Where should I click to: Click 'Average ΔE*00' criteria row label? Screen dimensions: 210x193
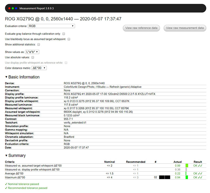(14, 173)
